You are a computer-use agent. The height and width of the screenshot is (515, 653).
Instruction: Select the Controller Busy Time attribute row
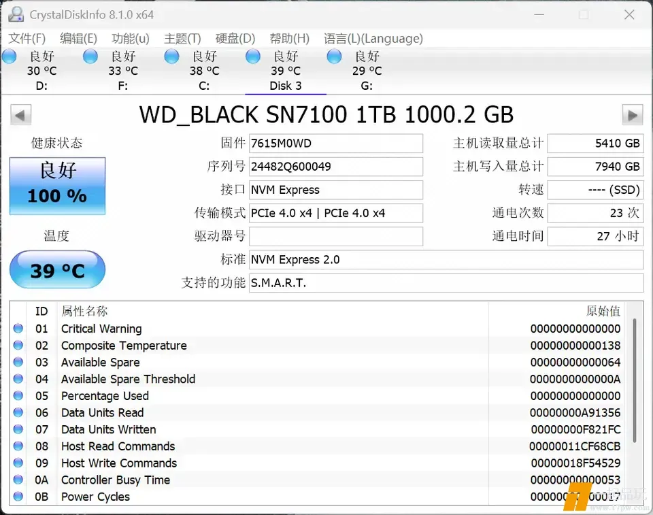coord(318,480)
